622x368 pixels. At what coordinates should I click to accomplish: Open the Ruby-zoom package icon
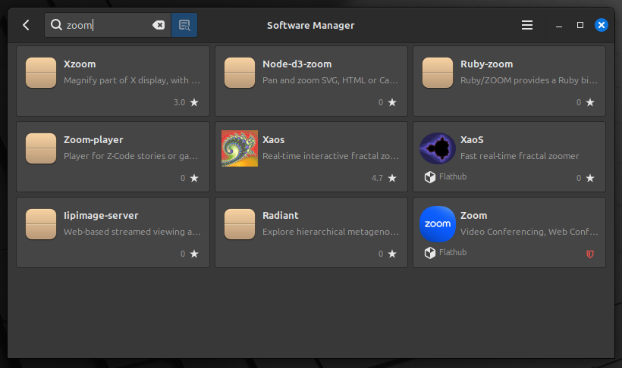point(438,73)
